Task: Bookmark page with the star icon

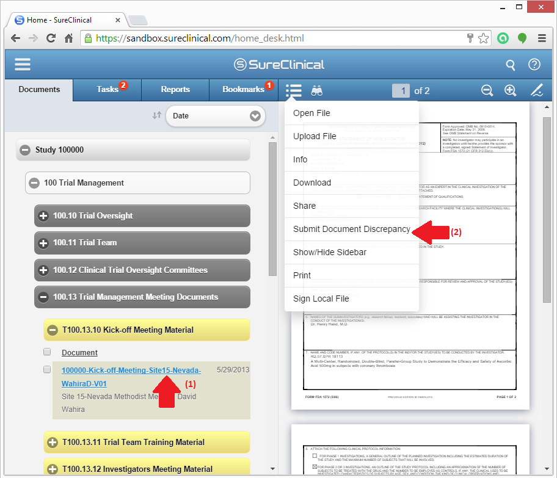Action: [x=483, y=38]
